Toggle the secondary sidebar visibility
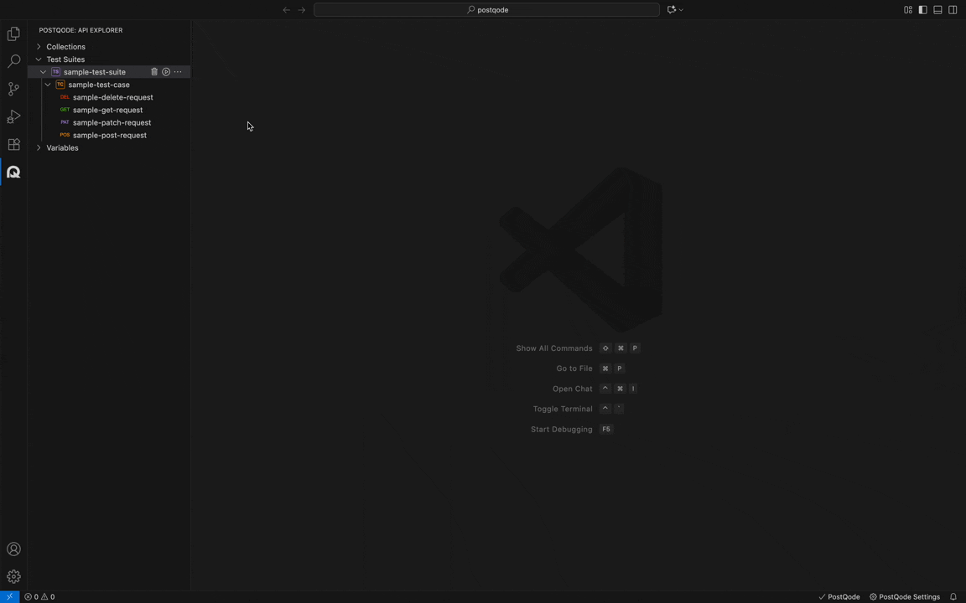966x603 pixels. [x=953, y=9]
